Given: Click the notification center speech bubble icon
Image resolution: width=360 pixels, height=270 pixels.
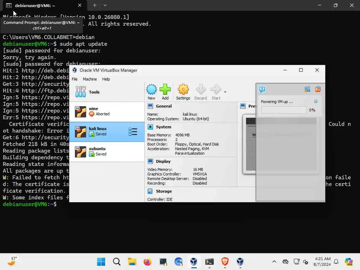Looking at the screenshot, I should (x=262, y=89).
